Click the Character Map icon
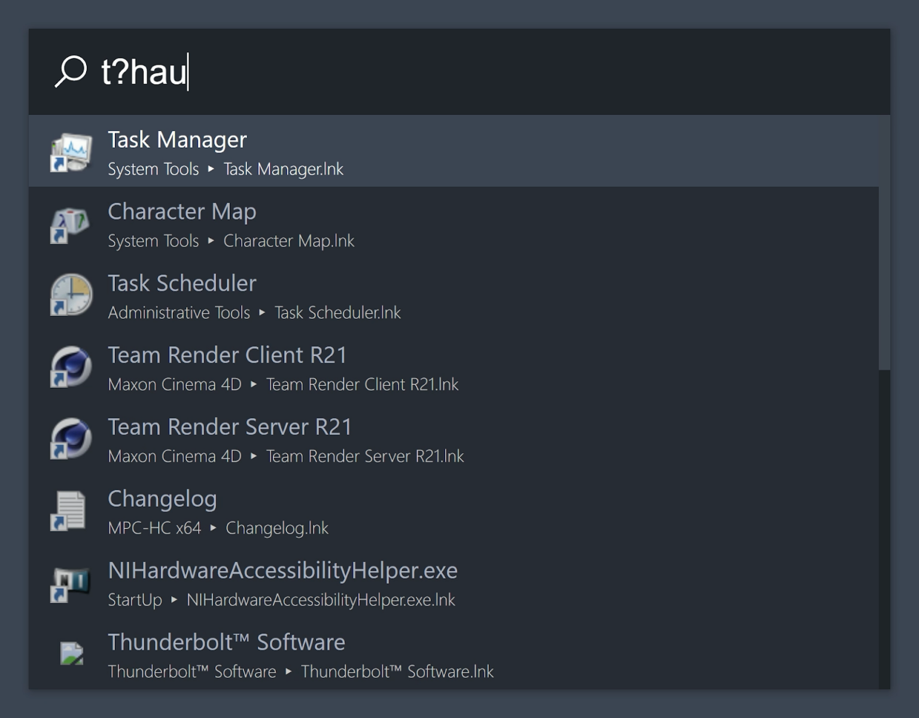This screenshot has width=919, height=718. [x=71, y=224]
